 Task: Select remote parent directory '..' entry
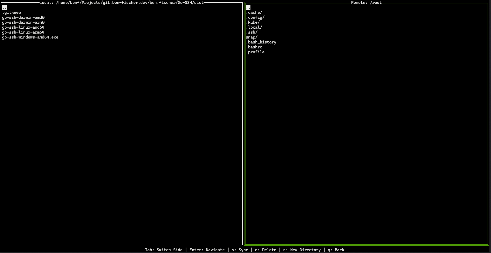[x=248, y=8]
